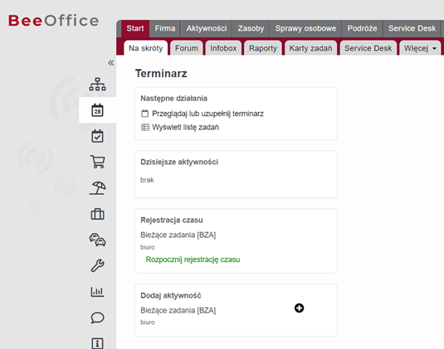Click Wyświetl listę zadań link
The image size is (444, 349).
[x=185, y=128]
